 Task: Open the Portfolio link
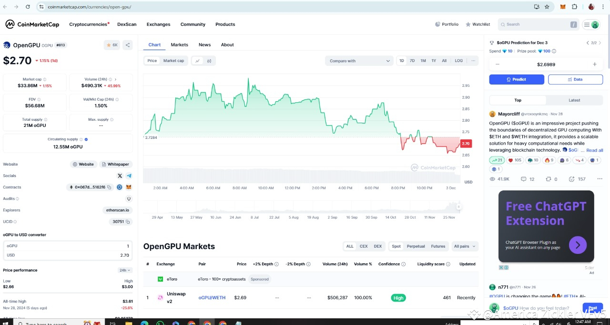[x=447, y=24]
